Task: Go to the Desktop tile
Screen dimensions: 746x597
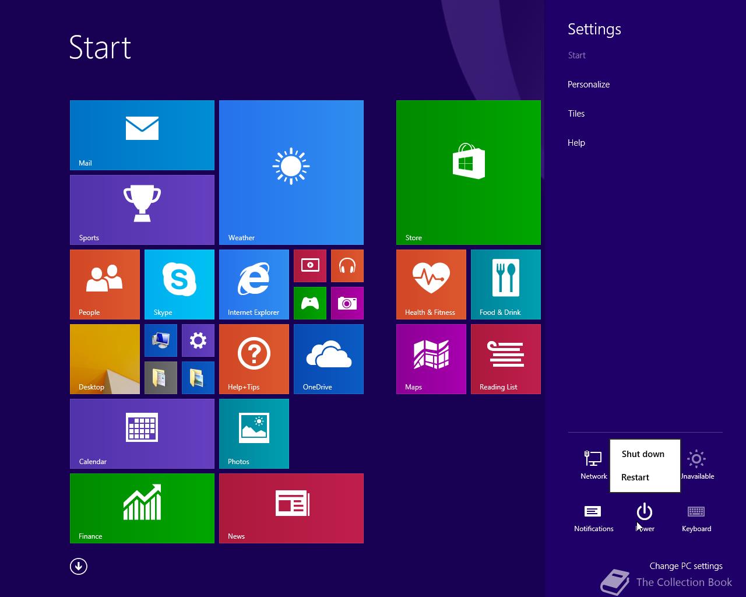Action: point(105,359)
